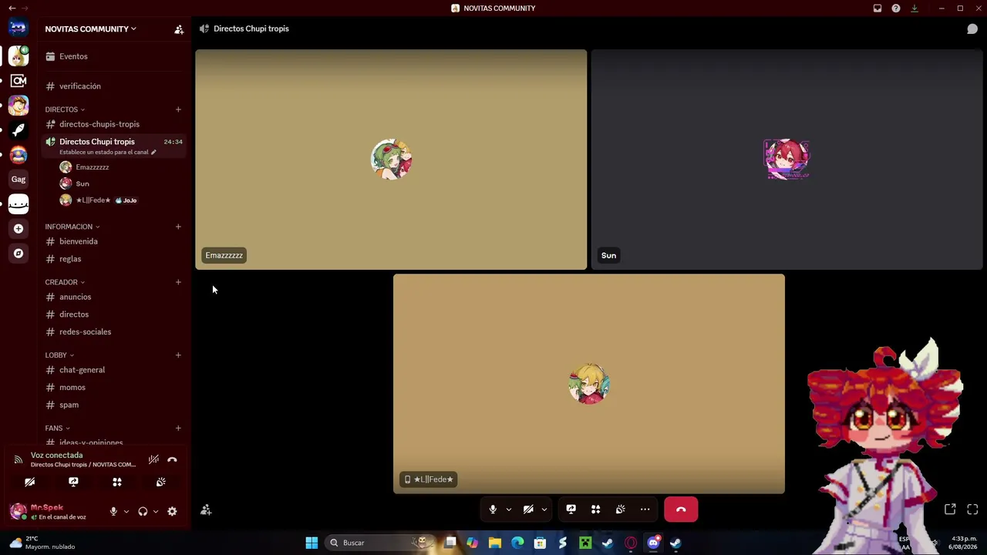The width and height of the screenshot is (987, 555).
Task: Select user ★L||Fede★ in voice list
Action: (93, 200)
